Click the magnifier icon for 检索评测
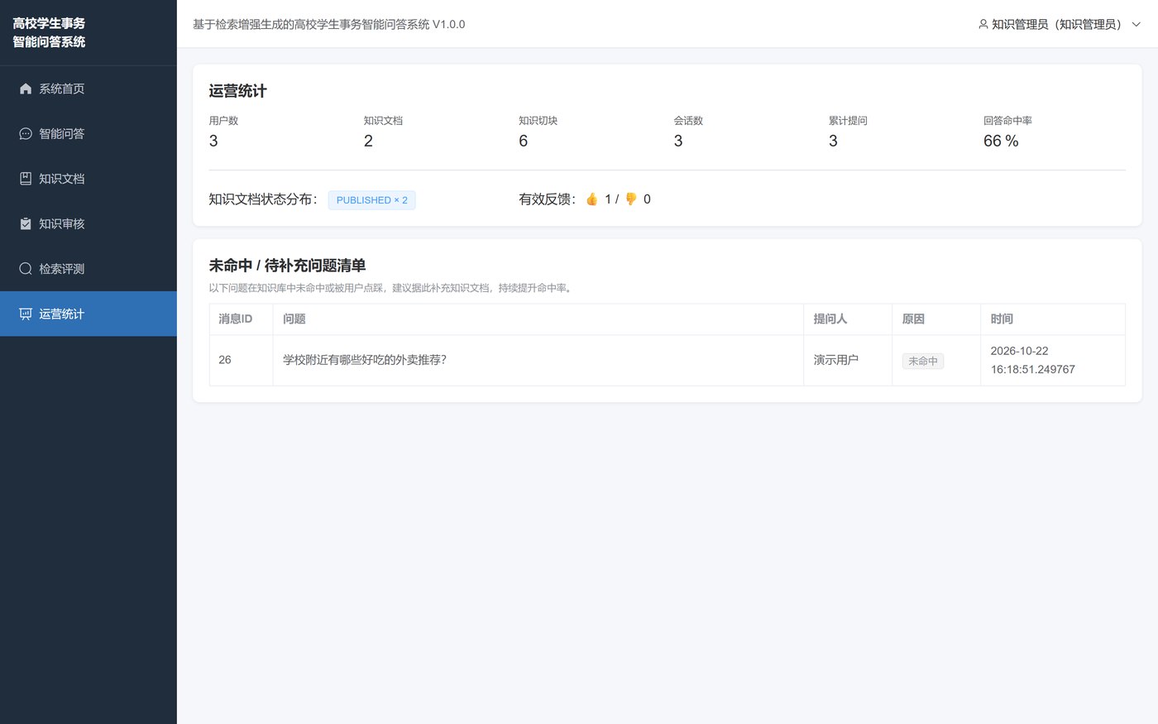Image resolution: width=1158 pixels, height=724 pixels. pos(26,269)
